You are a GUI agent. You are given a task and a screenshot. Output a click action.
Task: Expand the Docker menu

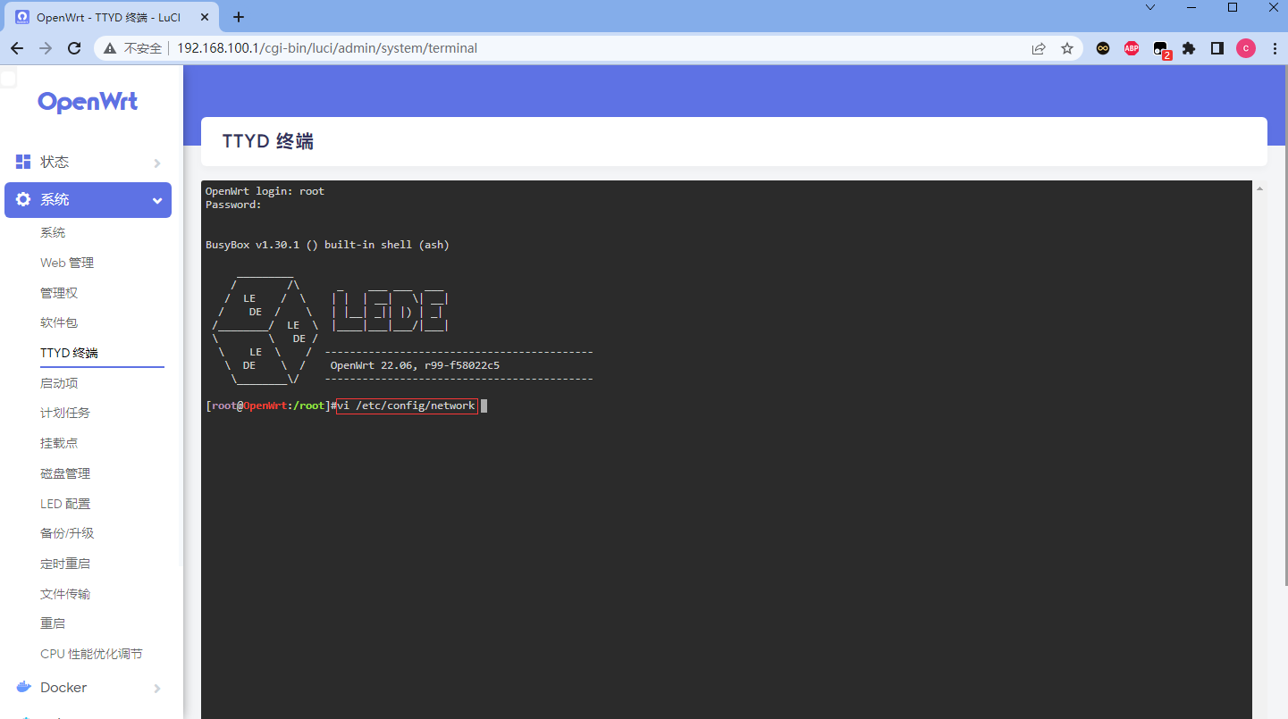[x=88, y=688]
